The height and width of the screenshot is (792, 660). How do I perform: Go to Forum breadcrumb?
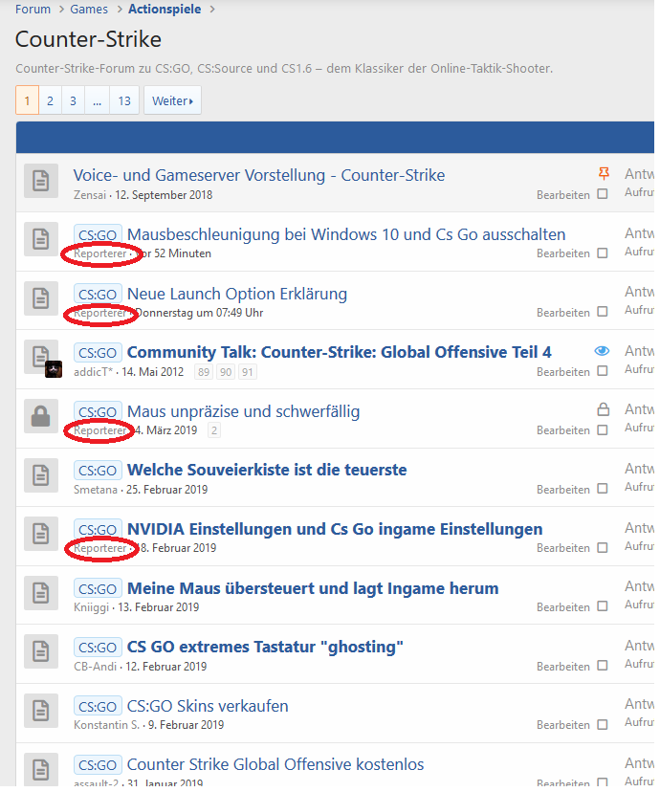[x=33, y=10]
